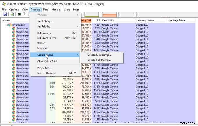
Task: Click the Chrome icon of PID 16108 row
Action: click(x=14, y=94)
